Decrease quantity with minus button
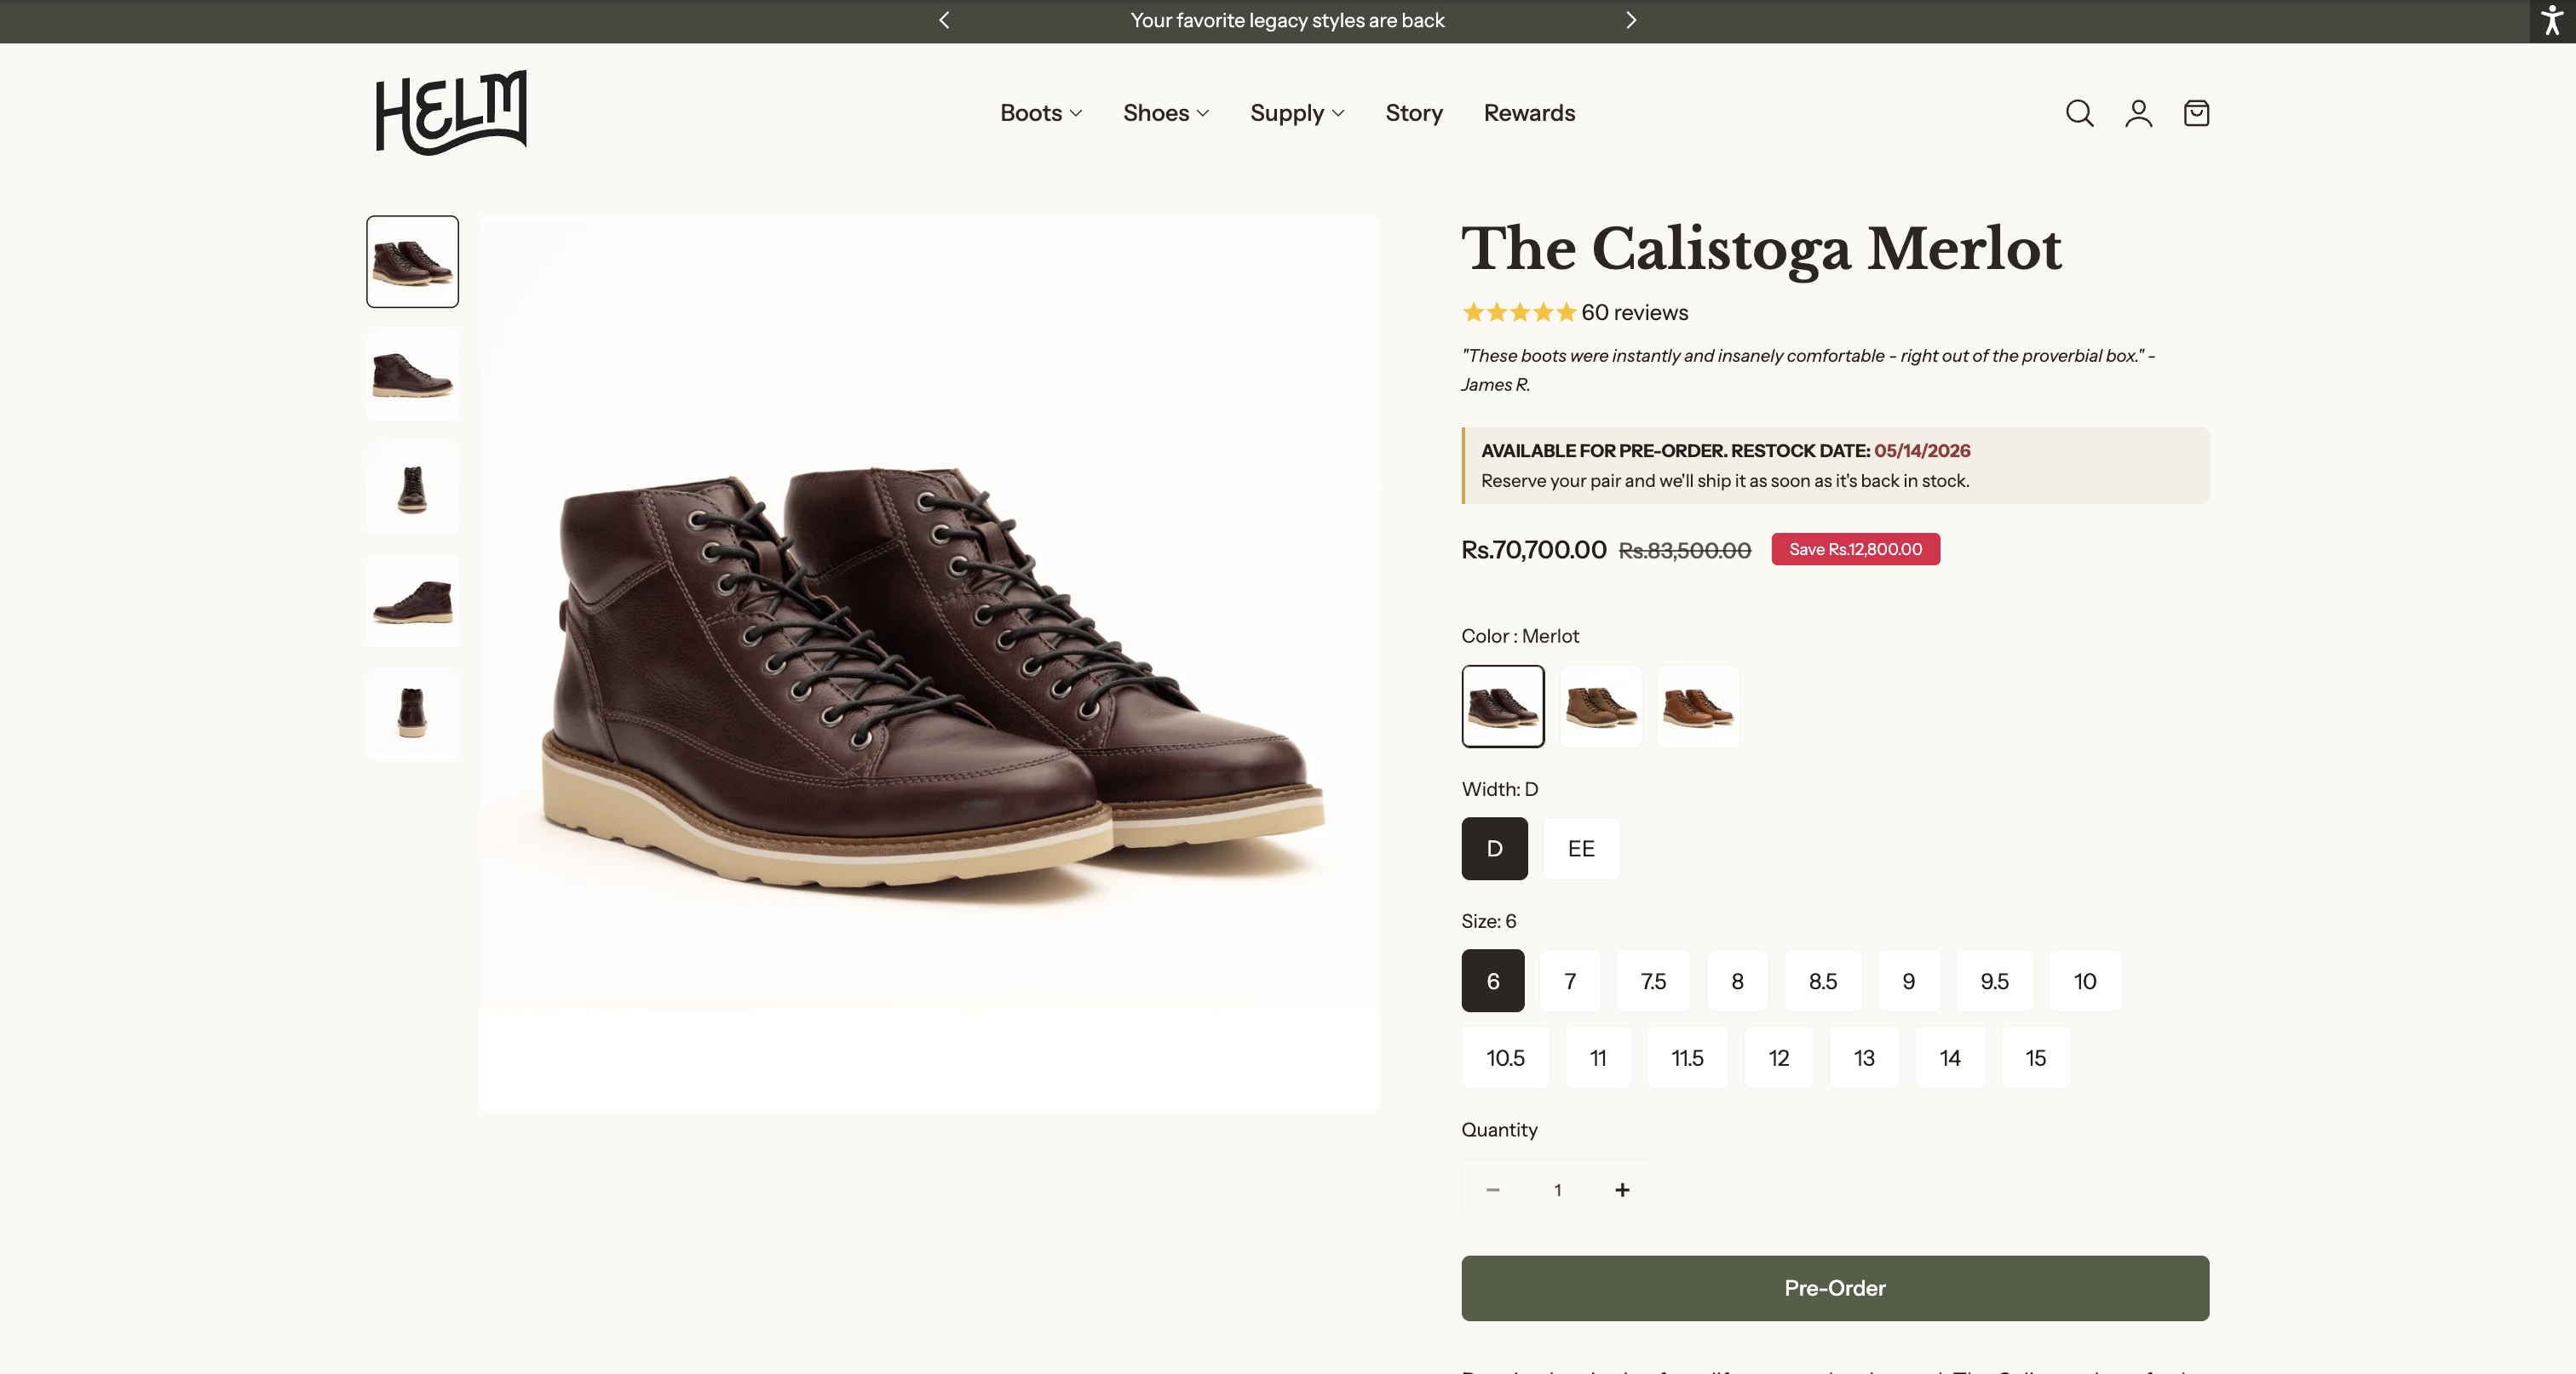This screenshot has width=2576, height=1374. coord(1493,1189)
